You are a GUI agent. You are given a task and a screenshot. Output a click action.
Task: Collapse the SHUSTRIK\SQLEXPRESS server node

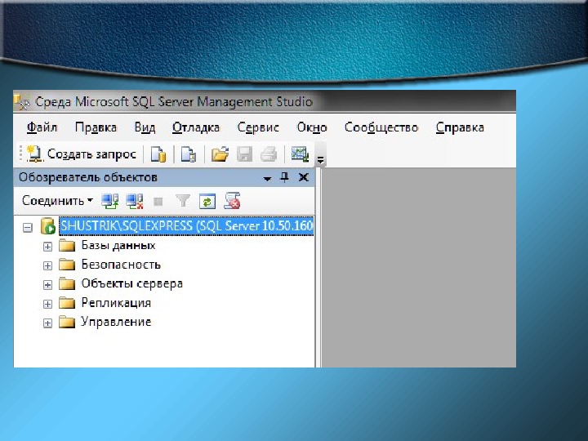pos(28,227)
